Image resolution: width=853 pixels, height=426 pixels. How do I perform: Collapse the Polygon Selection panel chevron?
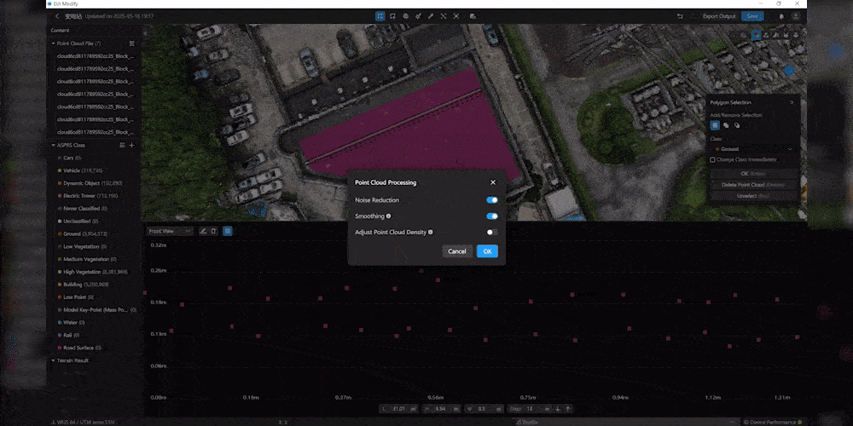click(792, 102)
